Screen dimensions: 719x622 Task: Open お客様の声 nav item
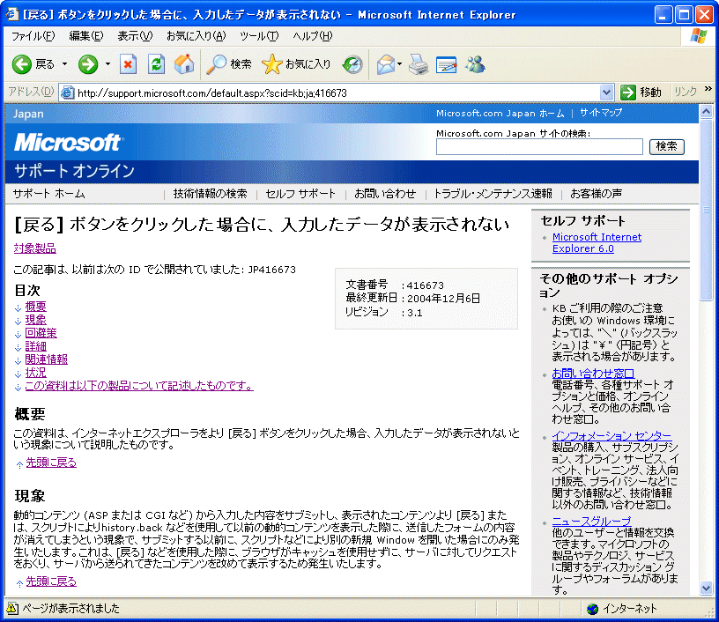tap(597, 194)
